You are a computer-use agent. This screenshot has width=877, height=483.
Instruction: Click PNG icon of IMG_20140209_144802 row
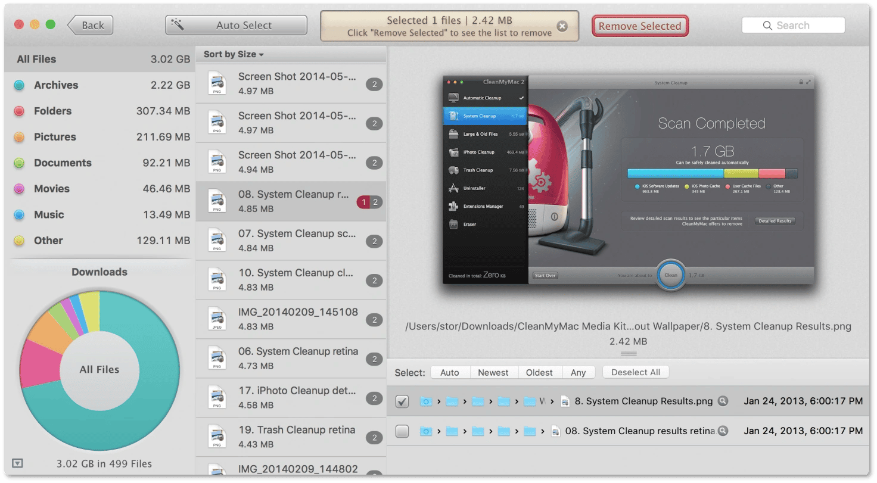pyautogui.click(x=217, y=470)
